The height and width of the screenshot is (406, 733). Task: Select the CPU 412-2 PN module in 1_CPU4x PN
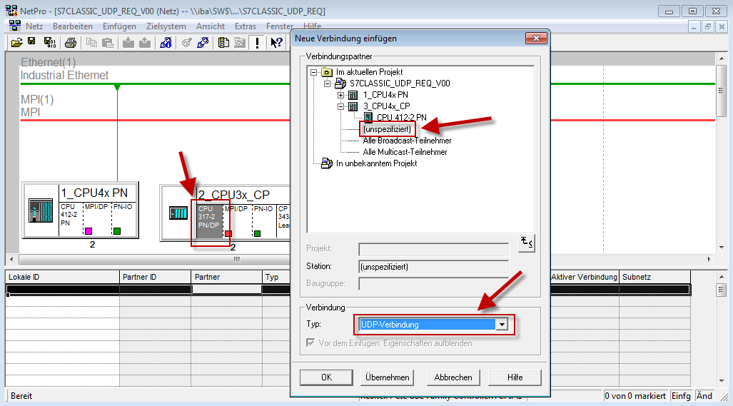(x=71, y=218)
